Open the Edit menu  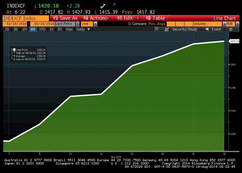tap(128, 18)
